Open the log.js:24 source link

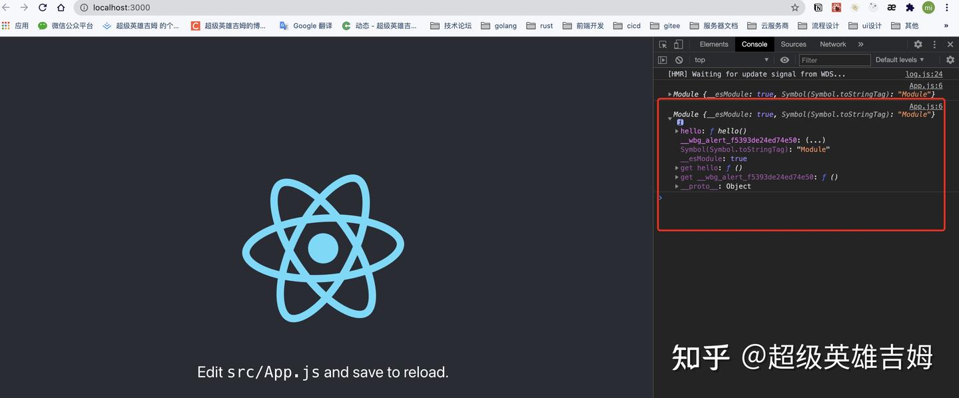pyautogui.click(x=924, y=74)
